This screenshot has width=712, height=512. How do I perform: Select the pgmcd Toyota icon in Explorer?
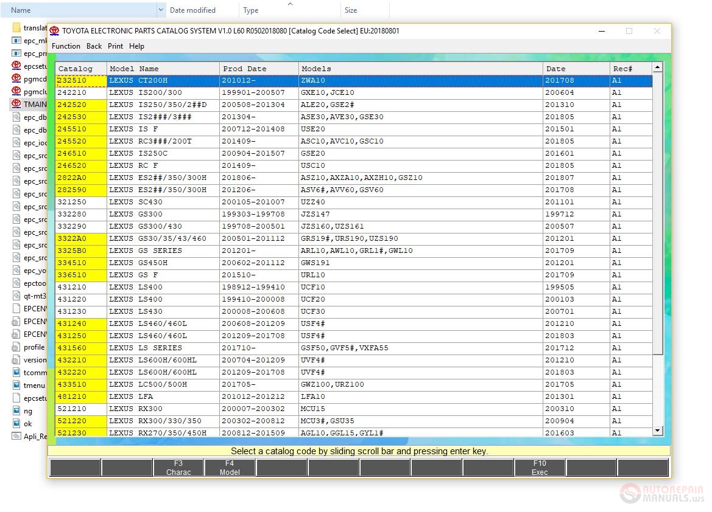16,78
